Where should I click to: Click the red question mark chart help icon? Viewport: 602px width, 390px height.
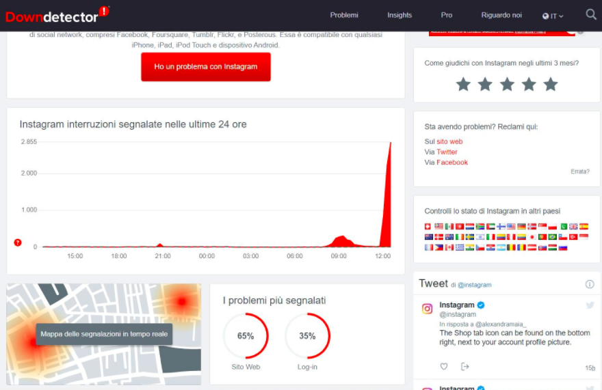[x=18, y=242]
